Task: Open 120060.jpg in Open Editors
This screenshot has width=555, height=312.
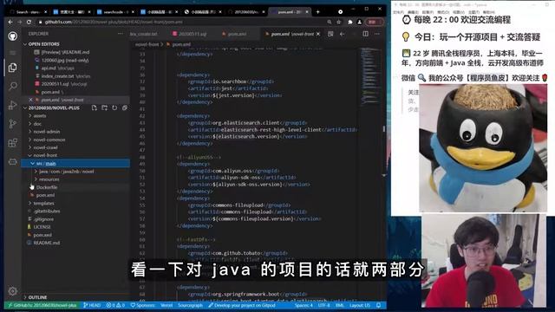Action: (65, 60)
